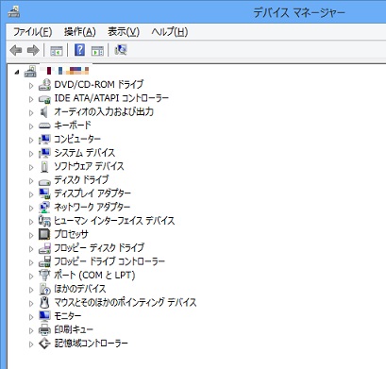Select the ソフトウェア デバイス label

click(x=89, y=166)
